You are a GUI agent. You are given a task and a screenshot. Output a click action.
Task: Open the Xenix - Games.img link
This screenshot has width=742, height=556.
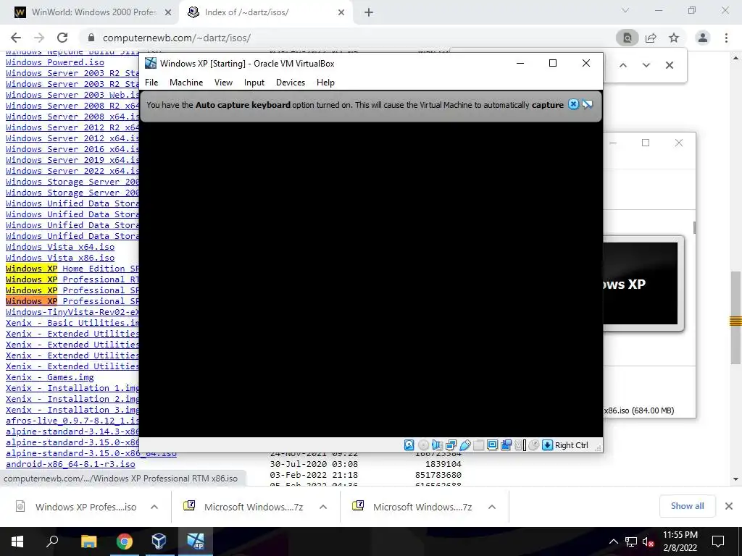[50, 377]
